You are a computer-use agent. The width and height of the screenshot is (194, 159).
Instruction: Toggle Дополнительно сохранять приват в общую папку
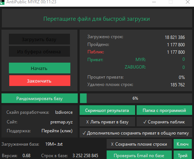click(136, 133)
